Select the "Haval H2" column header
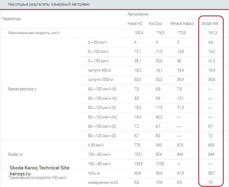Image resolution: width=229 pixels, height=187 pixels. click(x=135, y=24)
